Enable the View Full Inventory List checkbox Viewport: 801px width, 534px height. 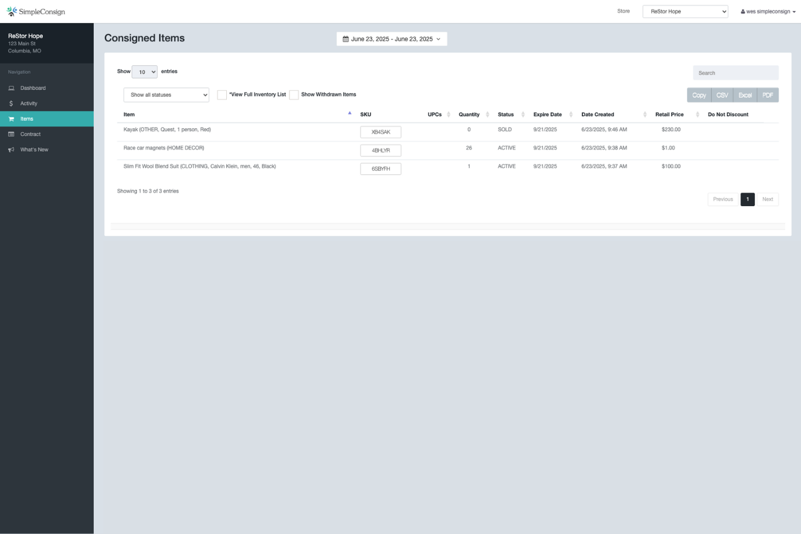(x=222, y=94)
